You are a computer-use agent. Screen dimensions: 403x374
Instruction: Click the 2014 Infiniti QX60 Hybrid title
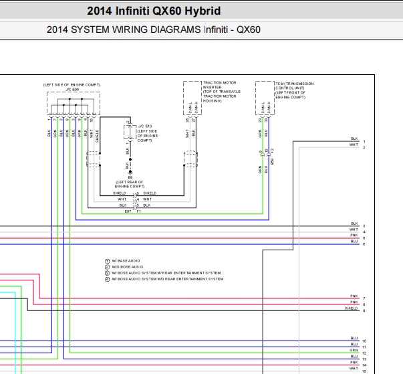(154, 11)
